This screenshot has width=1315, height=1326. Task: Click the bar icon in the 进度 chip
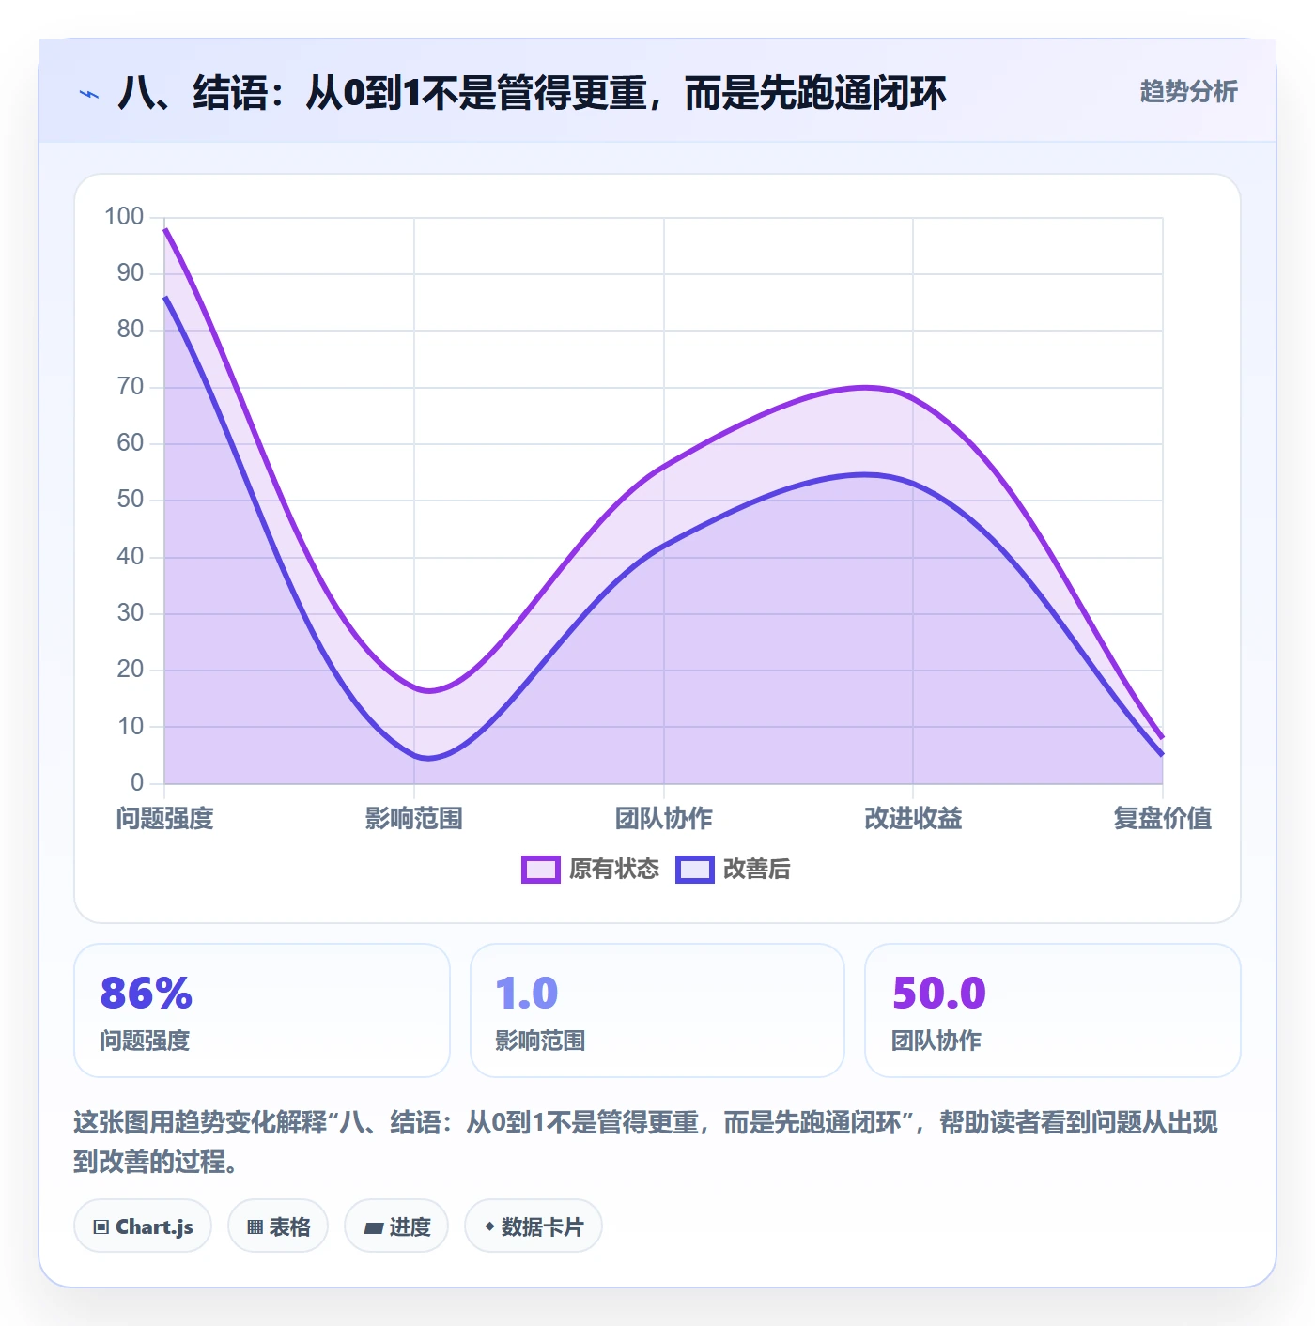coord(374,1227)
